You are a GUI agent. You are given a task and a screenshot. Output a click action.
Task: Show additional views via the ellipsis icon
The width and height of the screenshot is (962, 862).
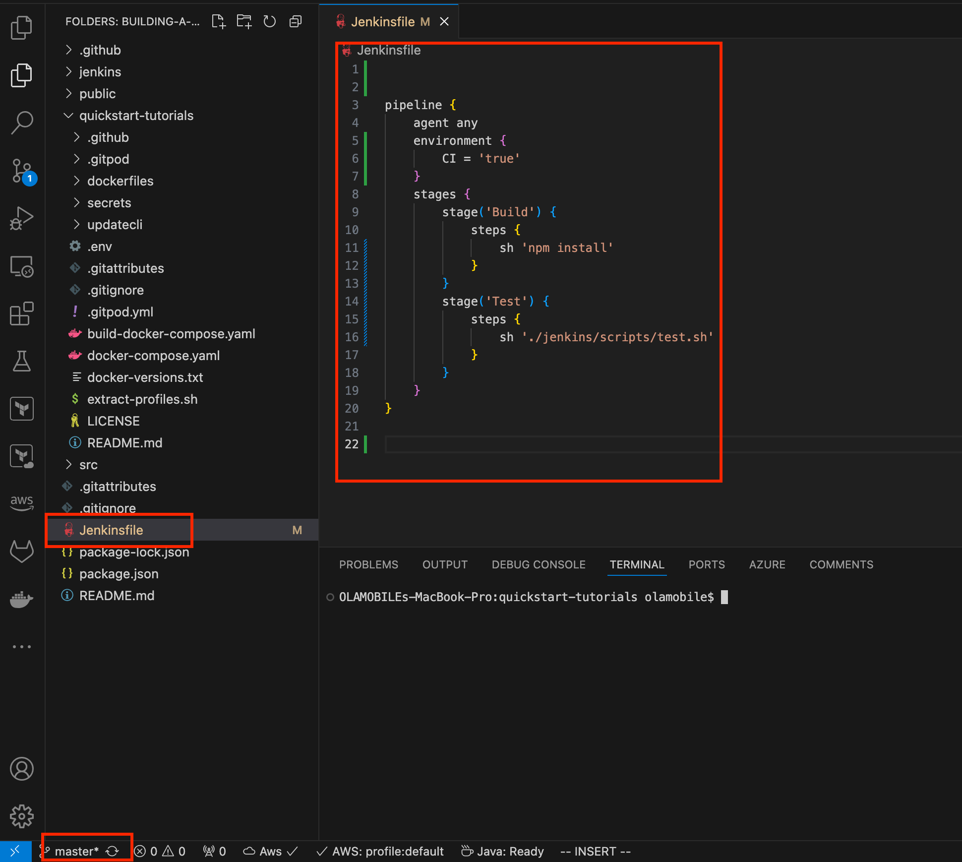(x=22, y=647)
